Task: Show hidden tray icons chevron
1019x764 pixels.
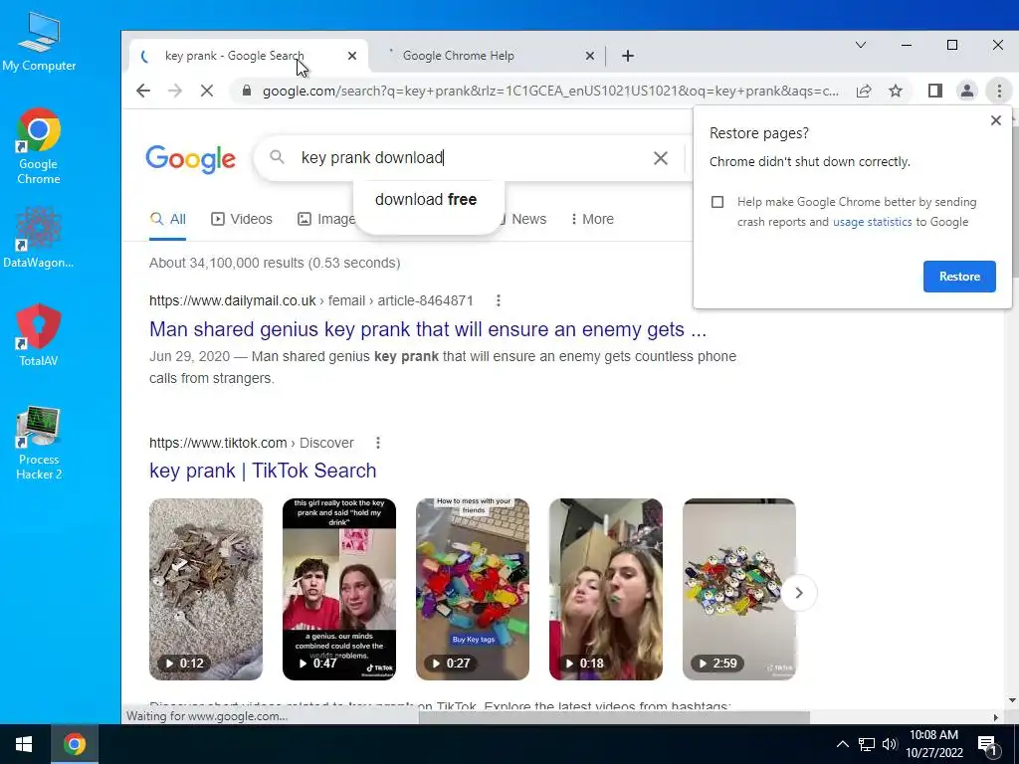Action: pyautogui.click(x=842, y=744)
